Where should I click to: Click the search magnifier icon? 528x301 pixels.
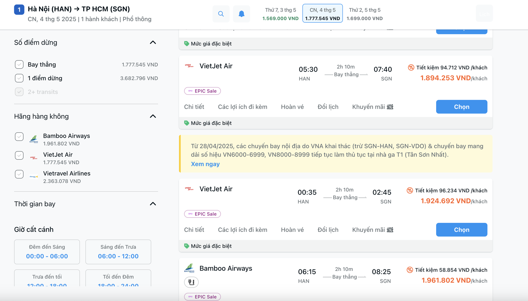pyautogui.click(x=221, y=14)
